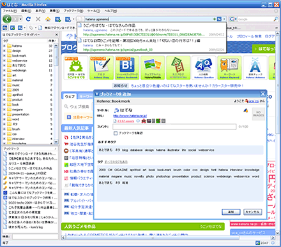The image size is (281, 247).
Task: Click the users count link in dialog
Action: point(126,121)
